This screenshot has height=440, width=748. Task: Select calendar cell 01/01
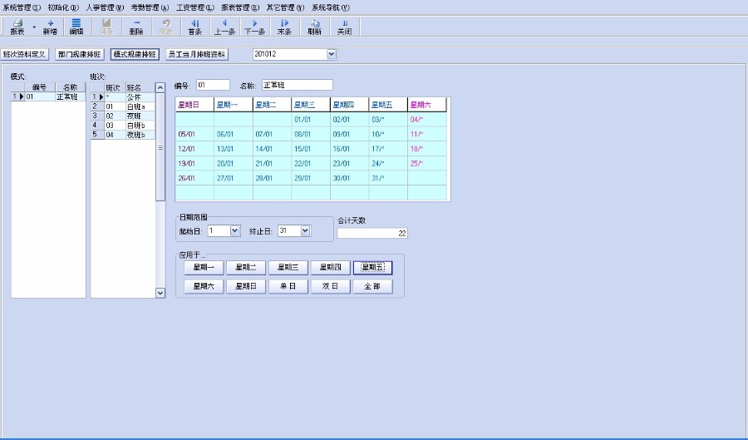coord(311,119)
